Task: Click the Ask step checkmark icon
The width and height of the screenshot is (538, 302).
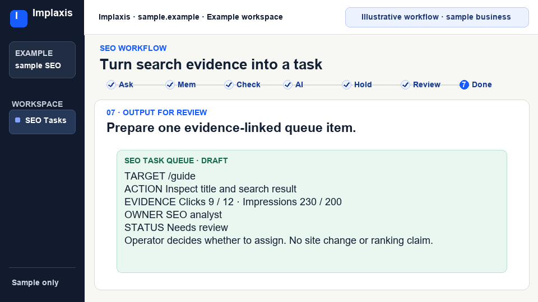Action: click(111, 85)
